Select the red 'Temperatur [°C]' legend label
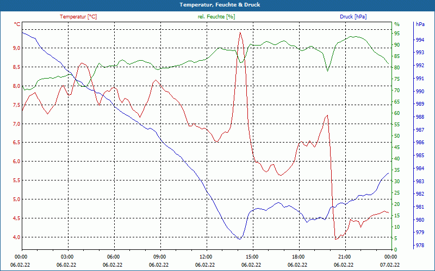Image resolution: width=435 pixels, height=271 pixels. click(78, 17)
